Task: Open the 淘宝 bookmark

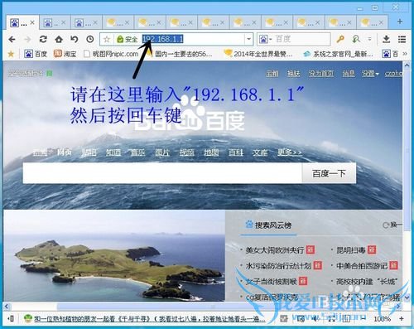Action: 65,54
